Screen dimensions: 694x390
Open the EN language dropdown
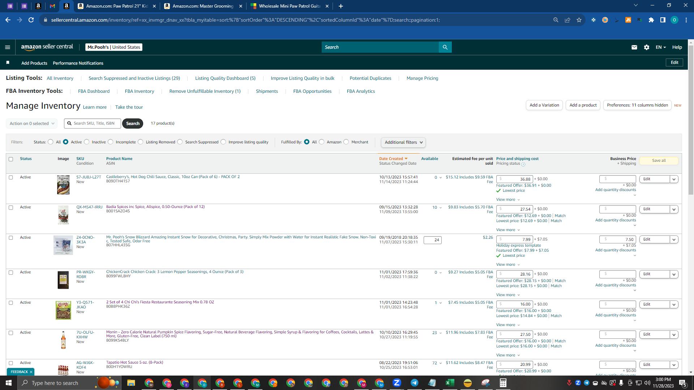point(661,47)
